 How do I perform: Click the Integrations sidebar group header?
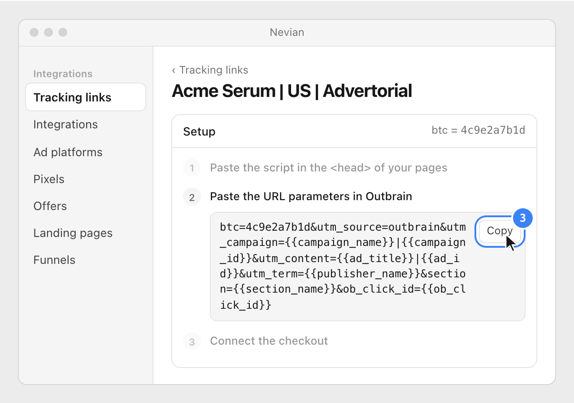(63, 74)
